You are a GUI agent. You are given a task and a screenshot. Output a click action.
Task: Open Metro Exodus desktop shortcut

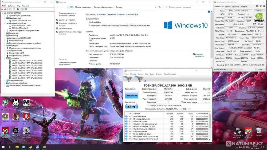coord(26,105)
